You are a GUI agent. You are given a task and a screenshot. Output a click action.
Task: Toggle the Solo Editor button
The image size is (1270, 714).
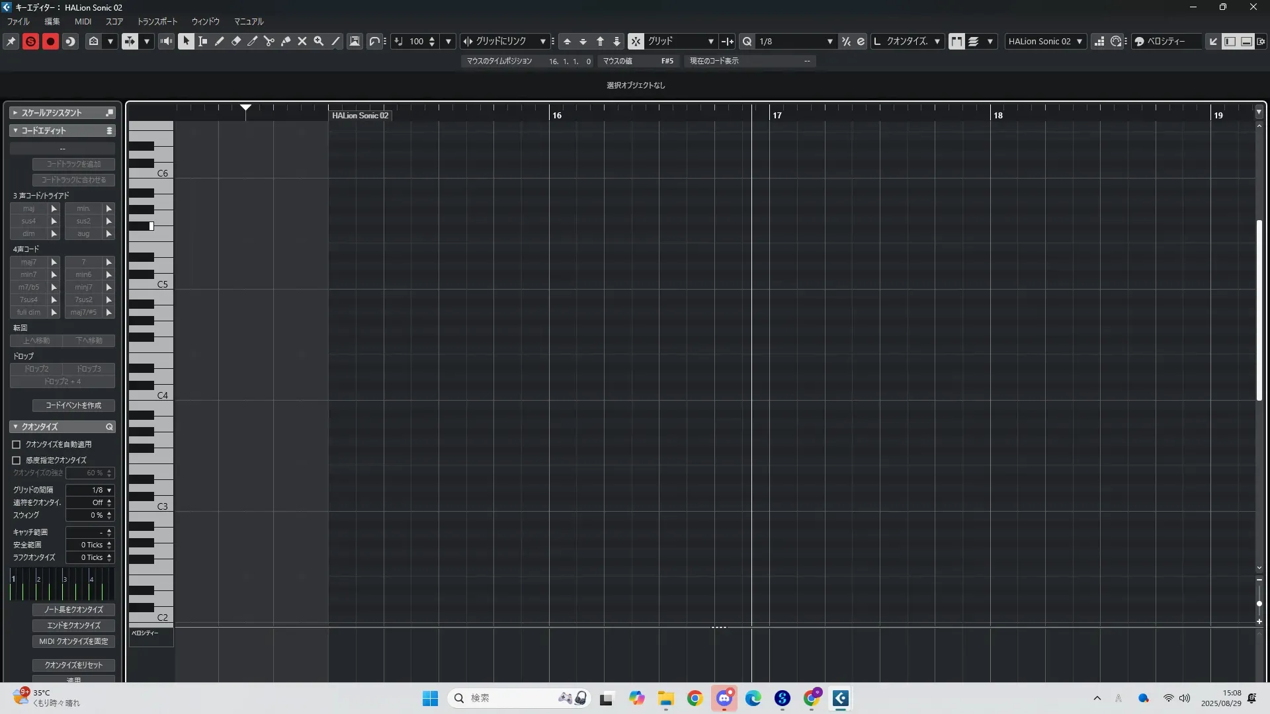point(30,41)
